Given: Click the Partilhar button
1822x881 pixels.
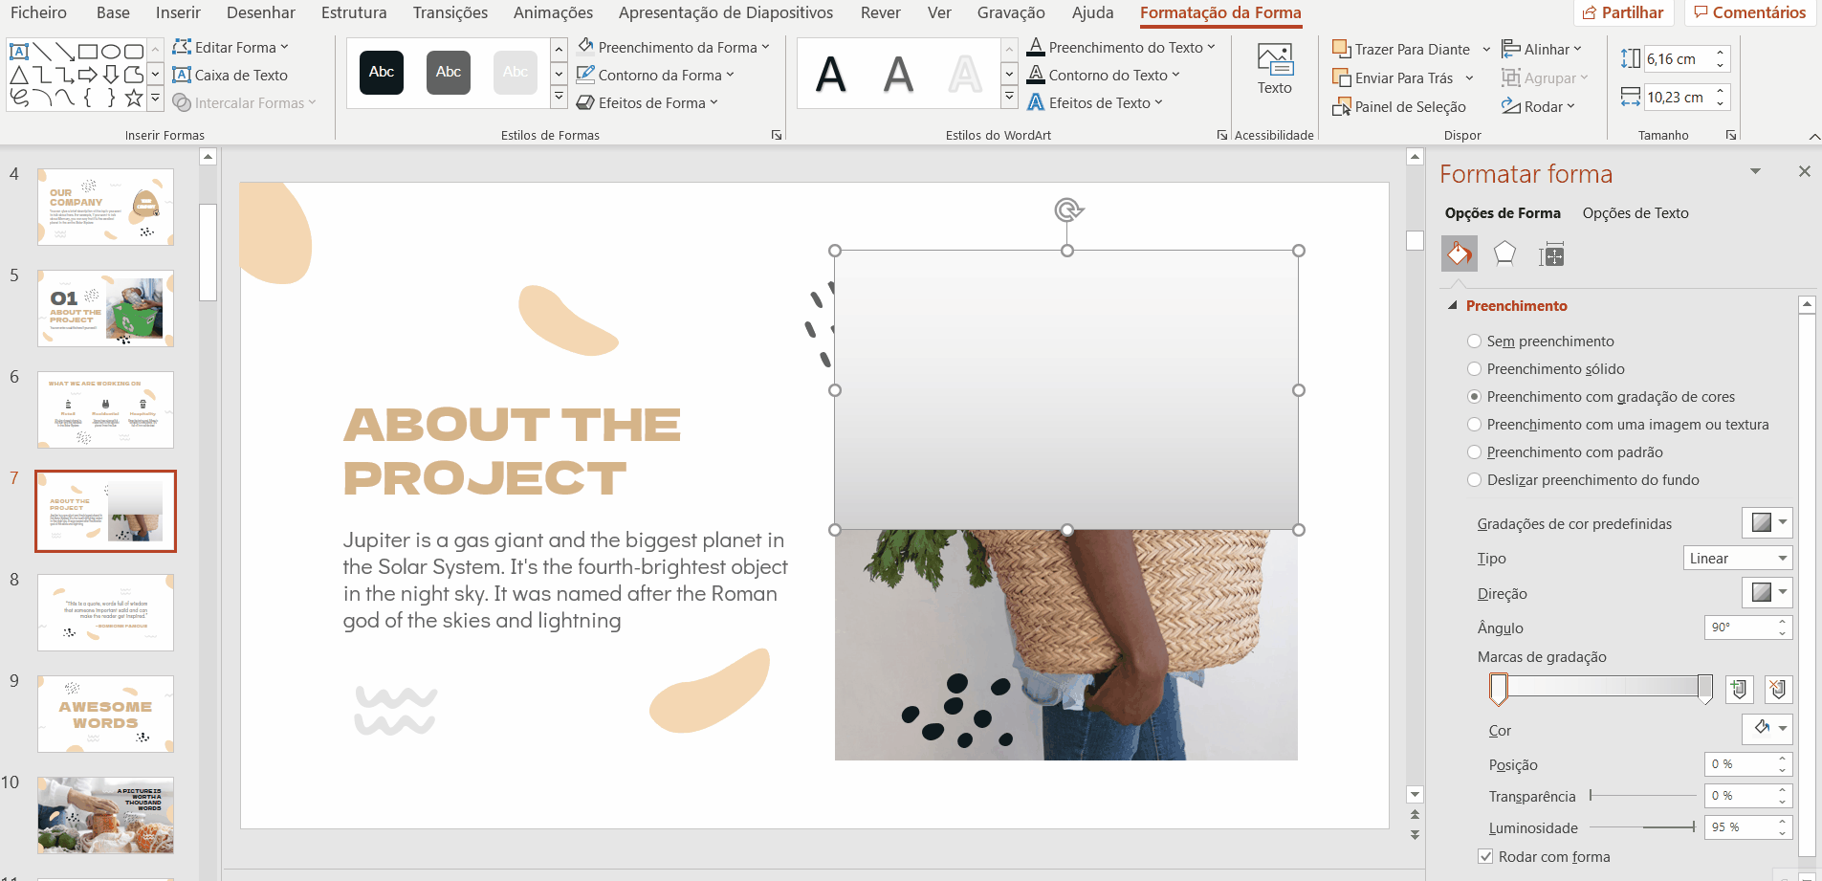Looking at the screenshot, I should pos(1623,12).
